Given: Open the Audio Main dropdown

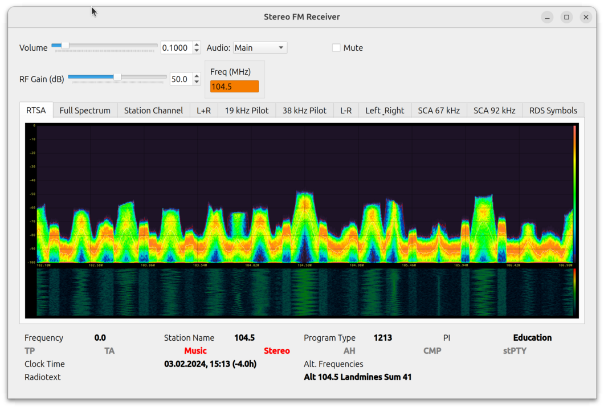Looking at the screenshot, I should tap(260, 48).
